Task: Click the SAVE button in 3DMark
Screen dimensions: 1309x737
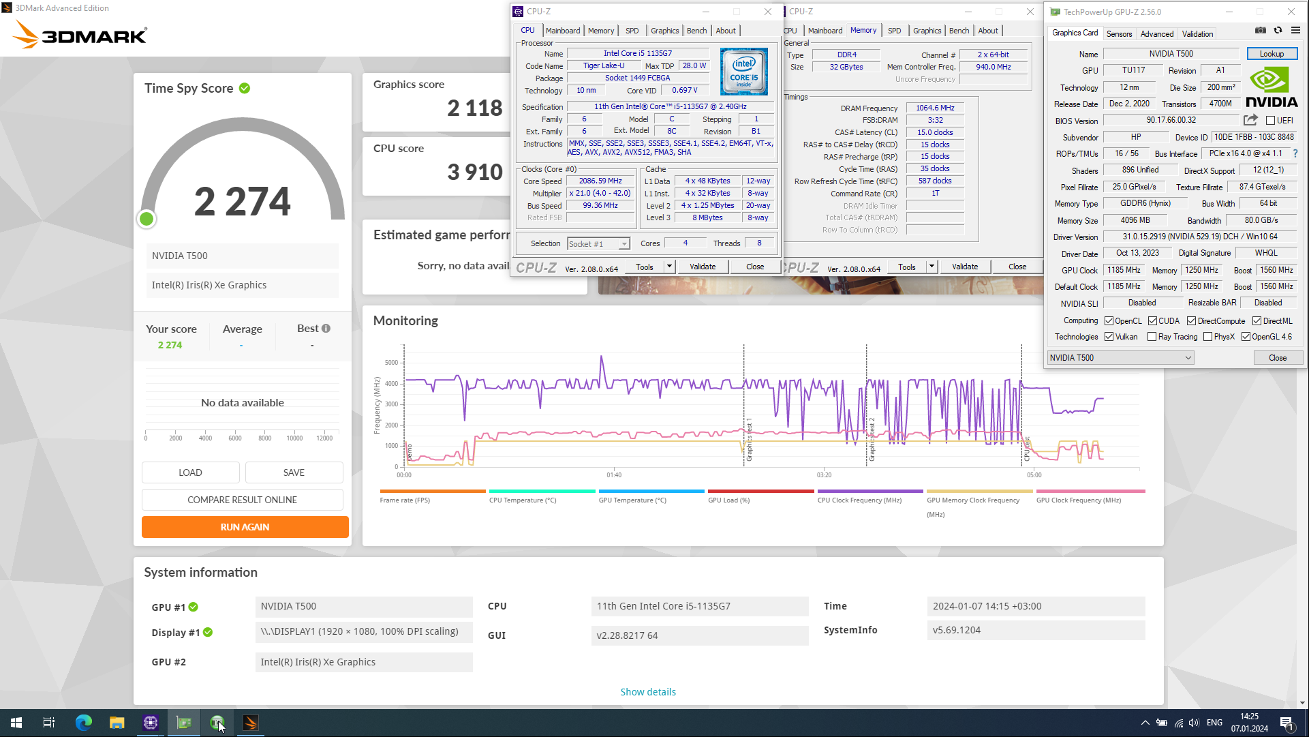Action: tap(294, 472)
